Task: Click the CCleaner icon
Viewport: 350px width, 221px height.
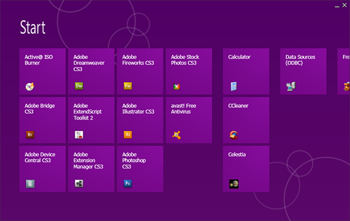Action: coord(234,135)
